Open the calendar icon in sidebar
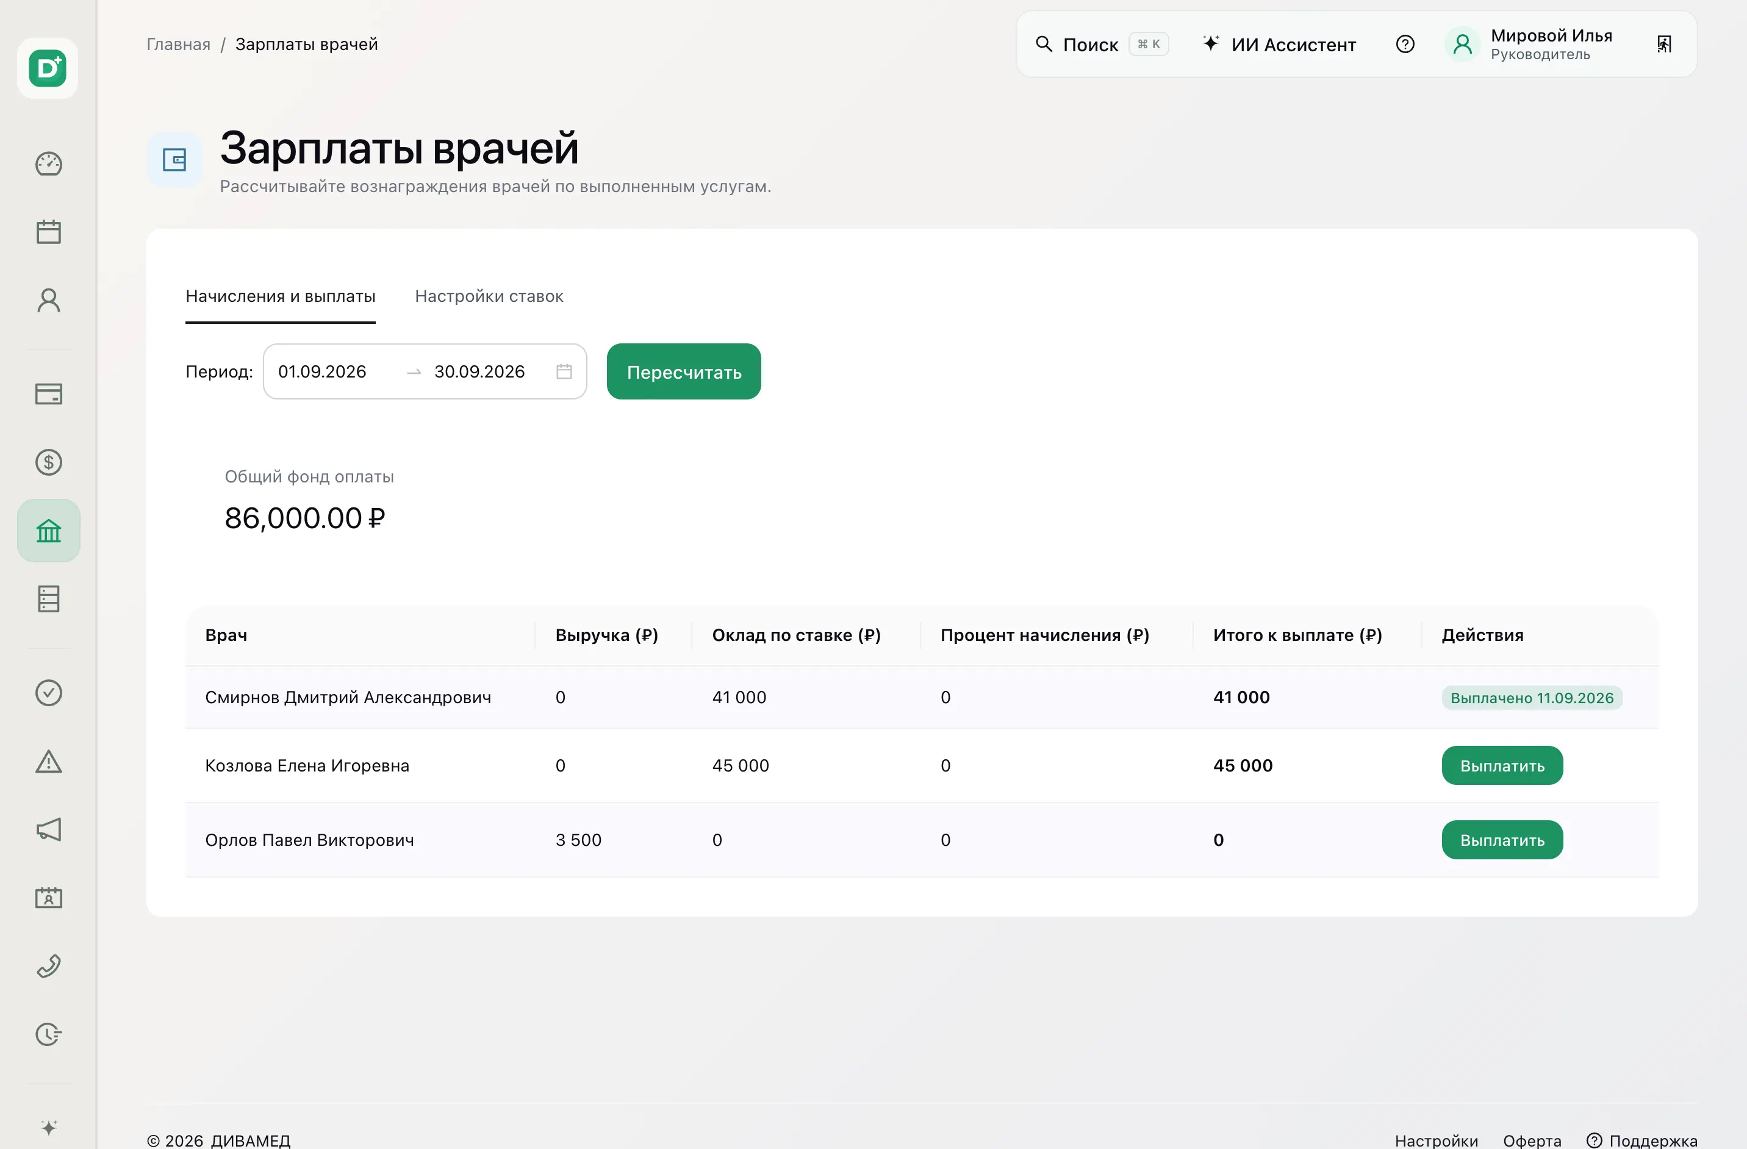The height and width of the screenshot is (1149, 1747). pyautogui.click(x=48, y=232)
